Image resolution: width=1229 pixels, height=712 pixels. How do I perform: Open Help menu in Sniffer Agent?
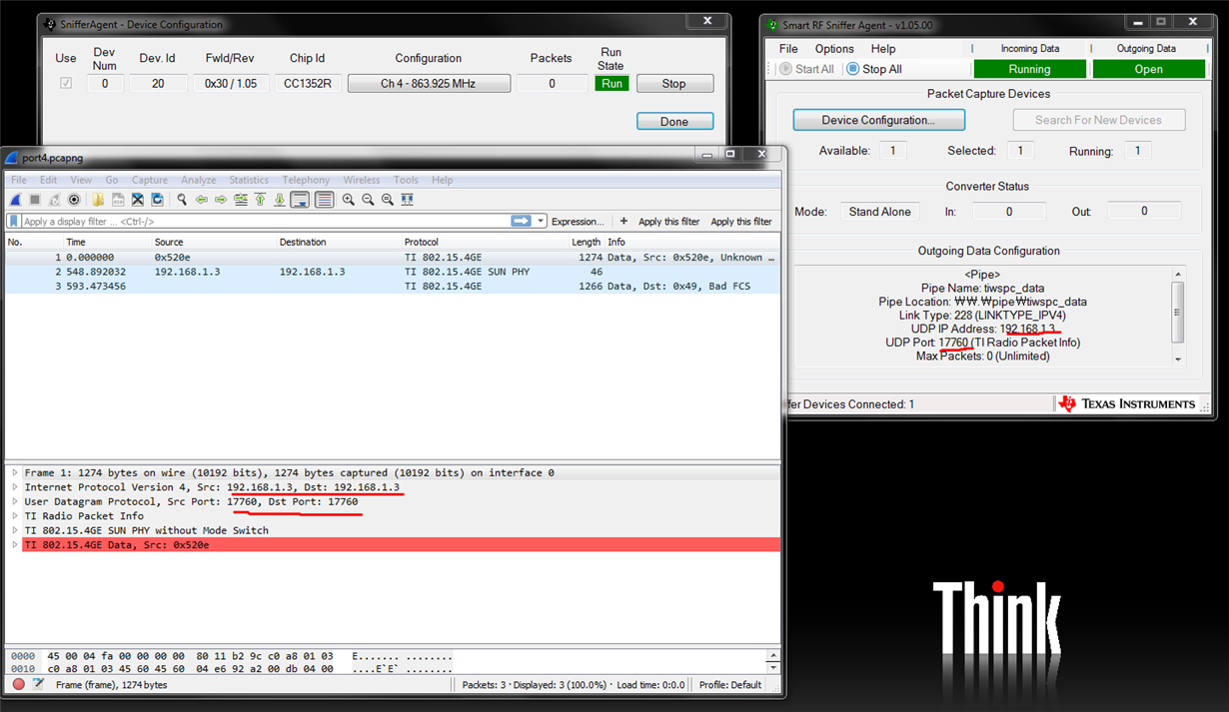tap(883, 49)
